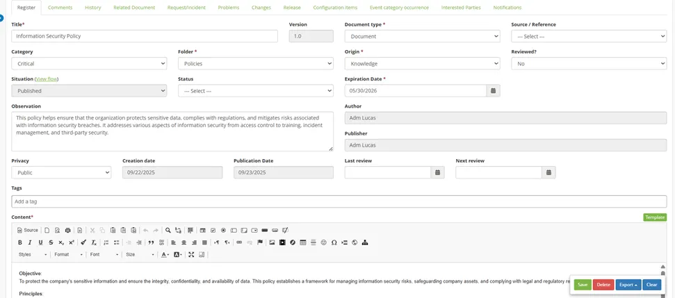The image size is (675, 298).
Task: Click the Find magnifier icon
Action: (168, 230)
